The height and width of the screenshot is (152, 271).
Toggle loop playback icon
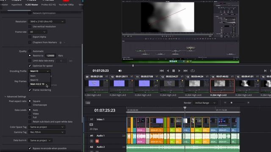click(x=193, y=71)
